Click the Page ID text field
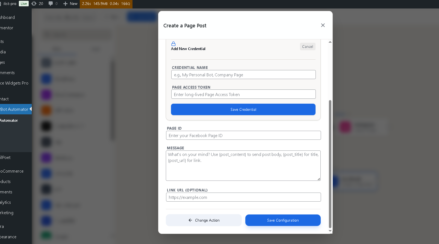This screenshot has width=439, height=244. click(243, 135)
